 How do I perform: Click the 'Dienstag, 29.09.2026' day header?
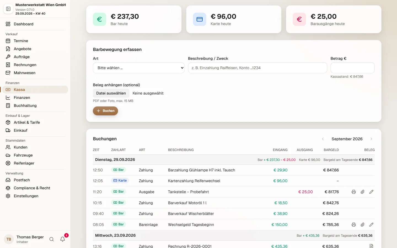coord(115,160)
